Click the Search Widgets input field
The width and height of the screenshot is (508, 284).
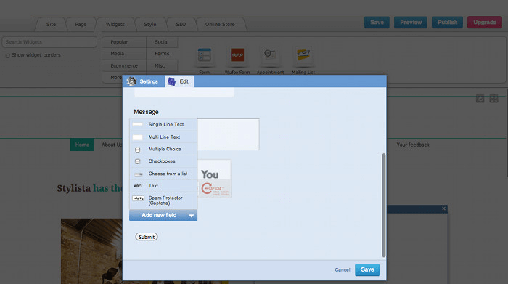[49, 42]
